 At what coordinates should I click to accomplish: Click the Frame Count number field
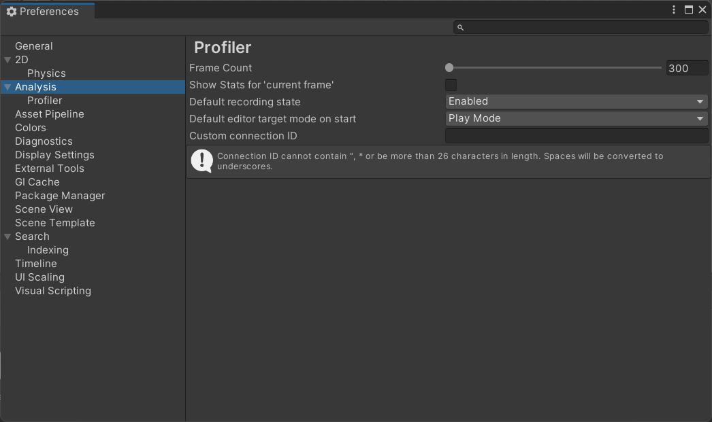(x=686, y=68)
